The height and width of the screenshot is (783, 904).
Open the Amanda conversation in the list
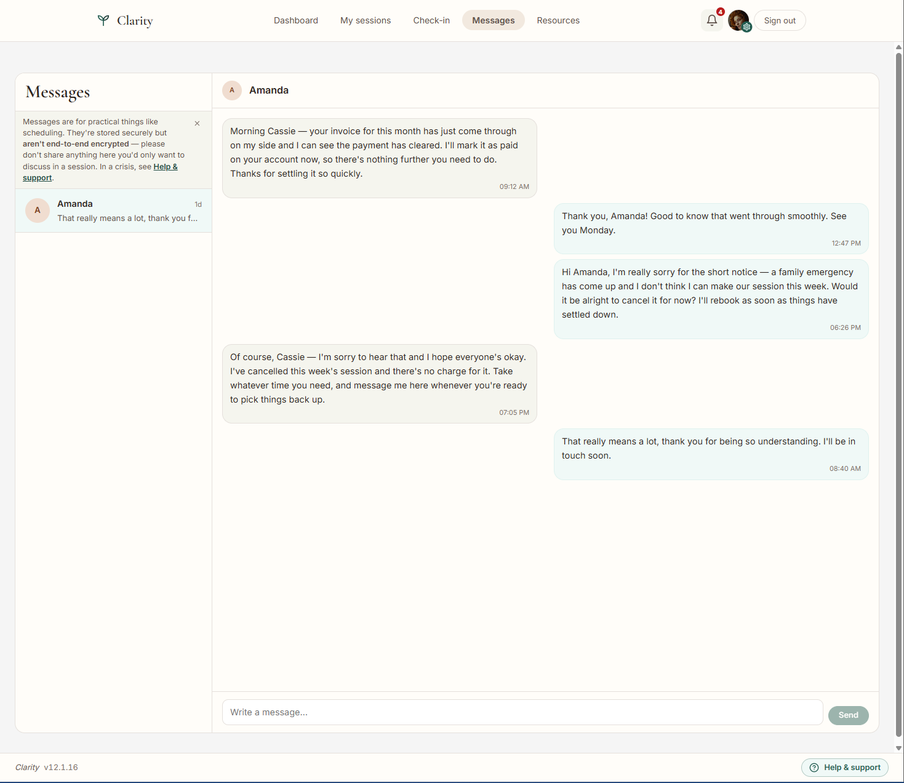coord(114,211)
